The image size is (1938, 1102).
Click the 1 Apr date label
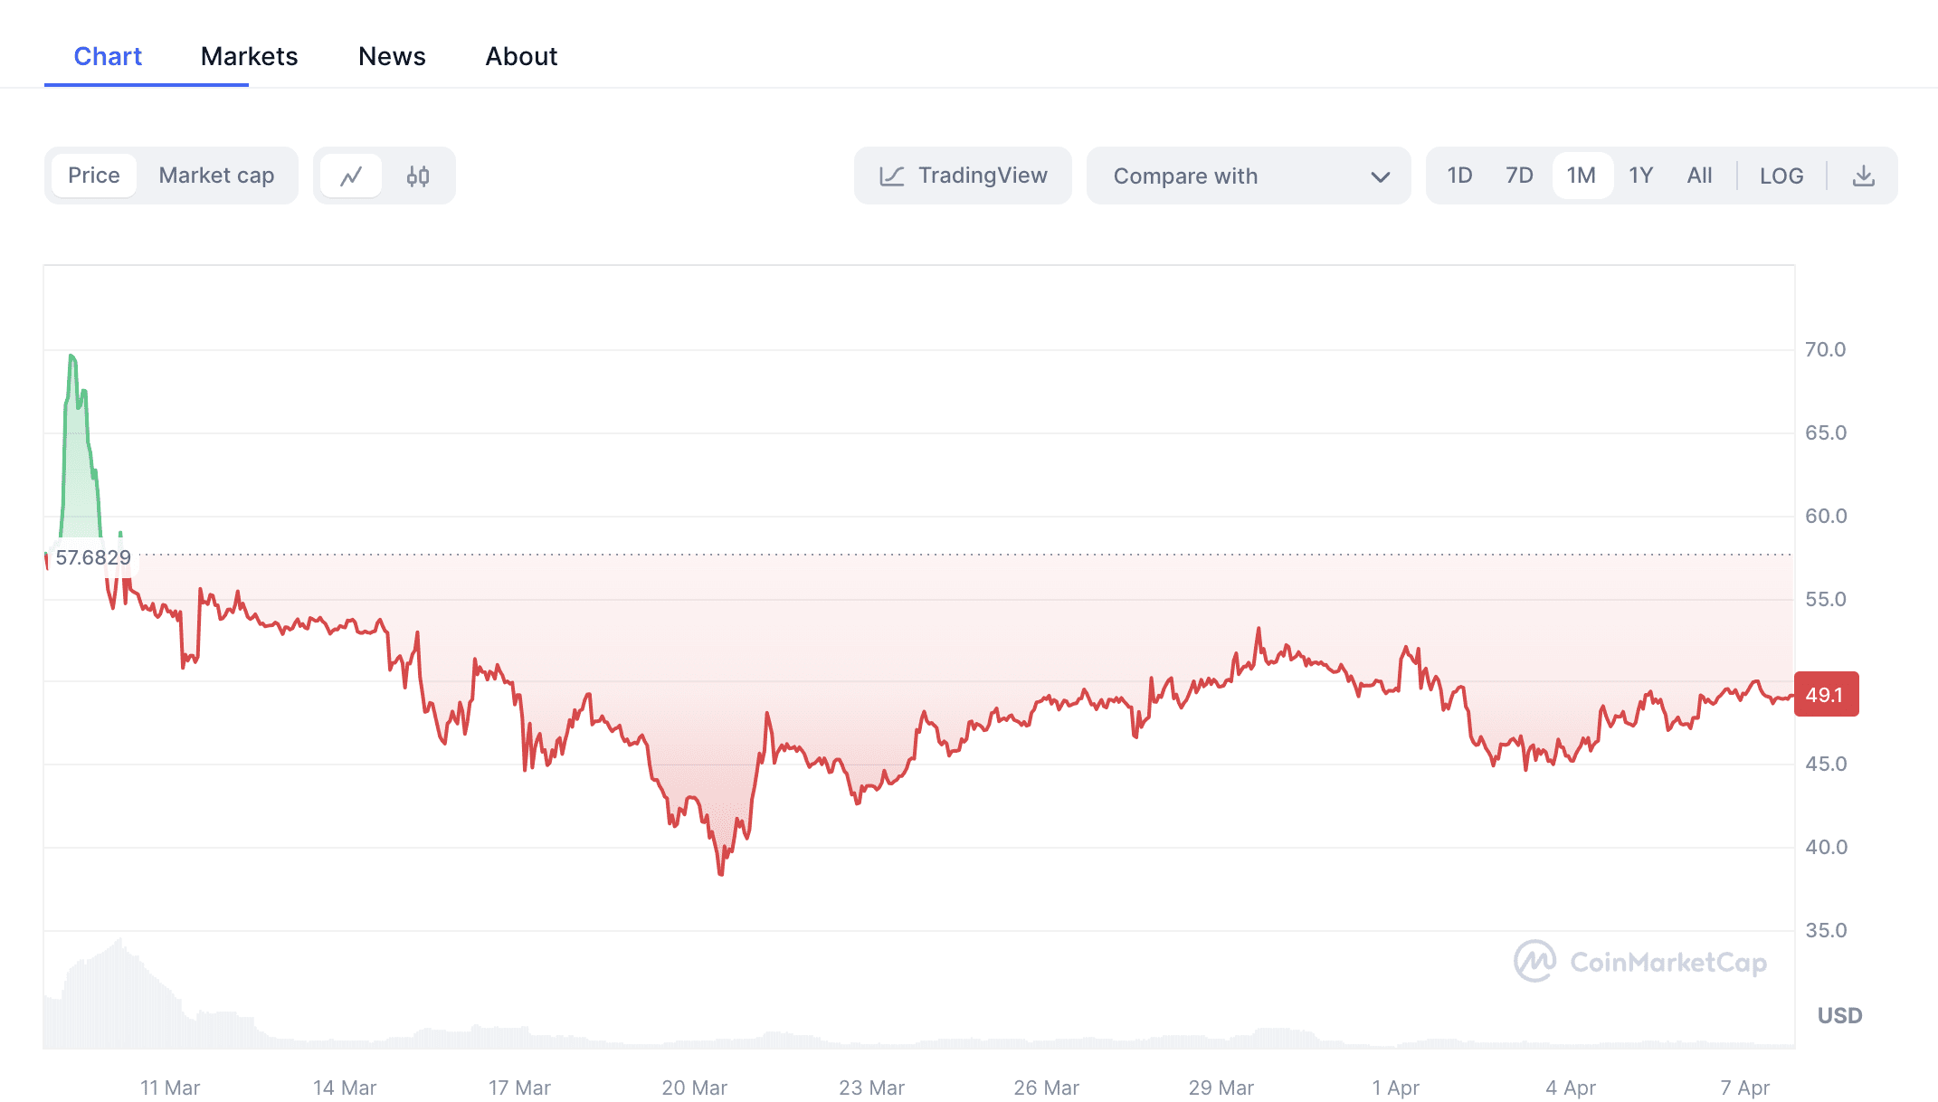pos(1395,1088)
